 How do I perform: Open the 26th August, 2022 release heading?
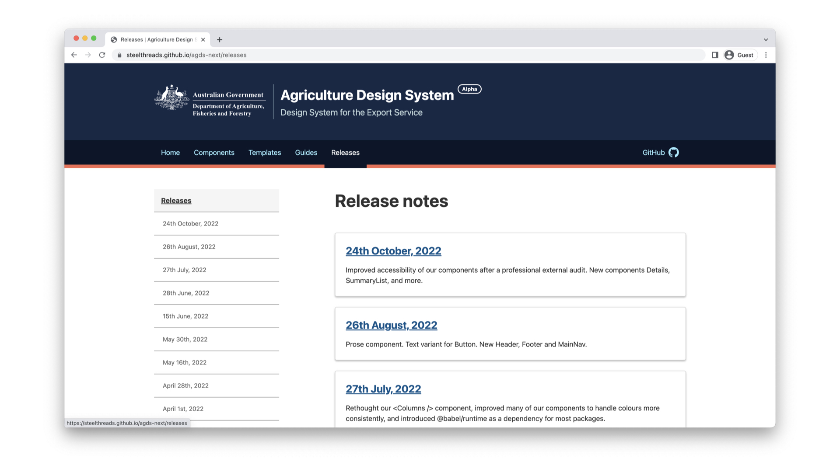[391, 325]
